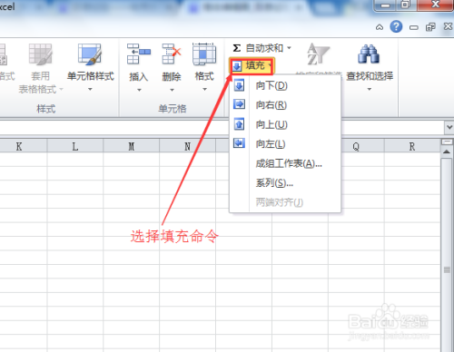This screenshot has height=352, width=454.
Task: Expand the Delete (删除) dropdown arrow
Action: pos(172,90)
